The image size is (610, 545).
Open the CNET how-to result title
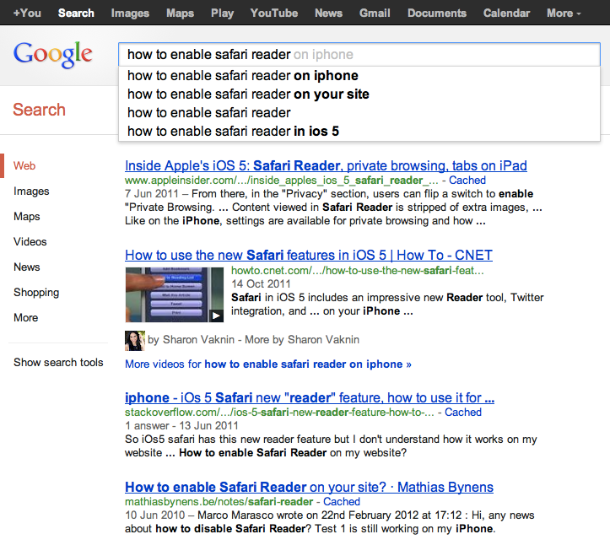click(x=308, y=255)
